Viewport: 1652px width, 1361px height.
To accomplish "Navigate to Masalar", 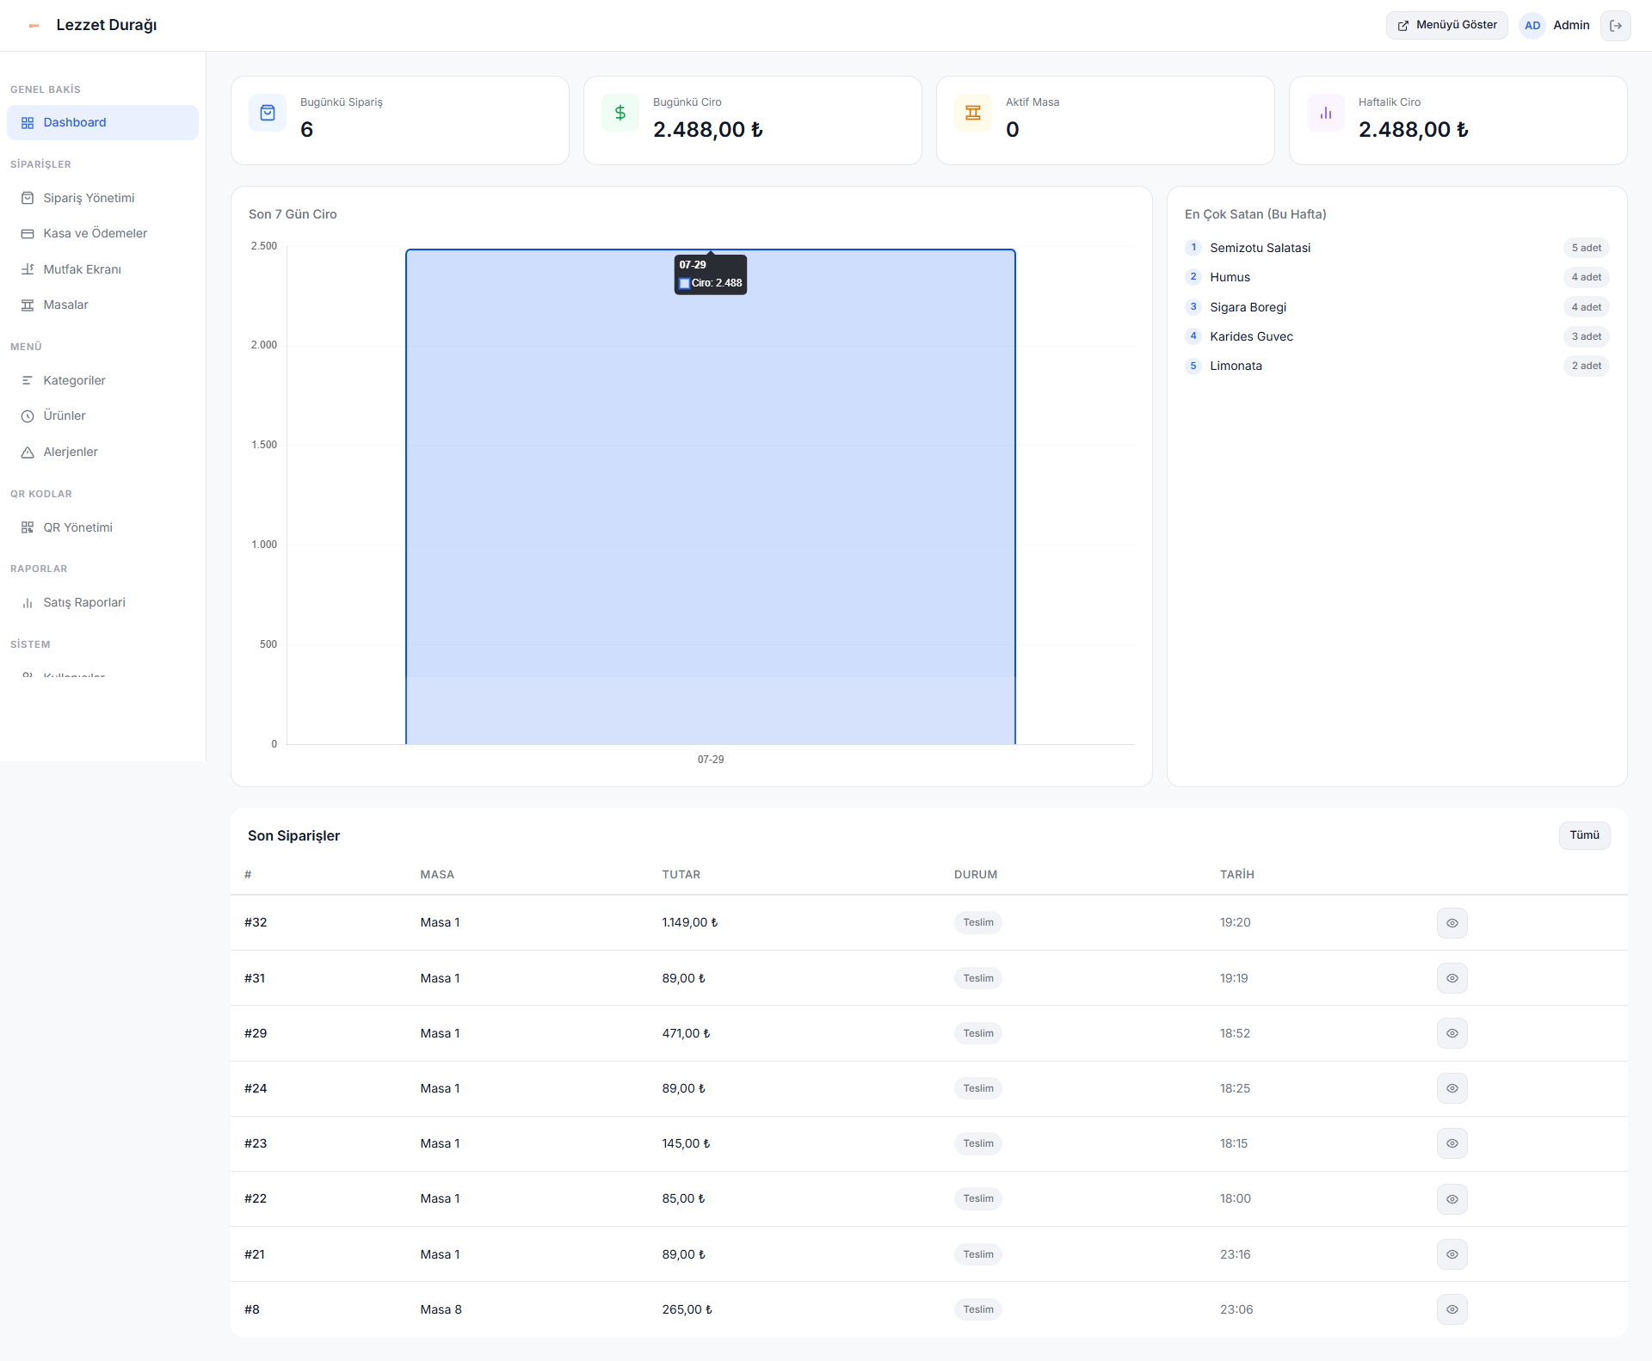I will pyautogui.click(x=102, y=305).
